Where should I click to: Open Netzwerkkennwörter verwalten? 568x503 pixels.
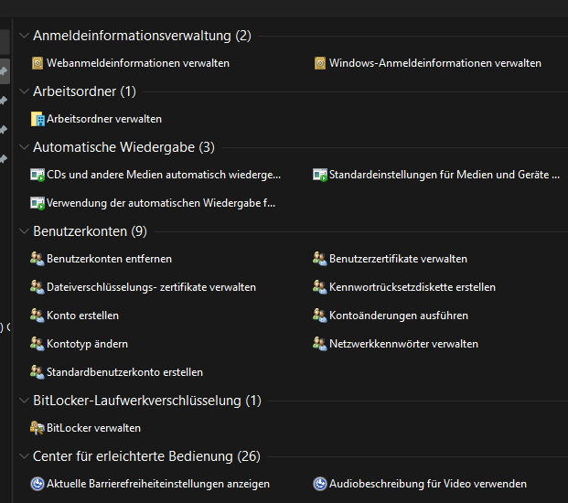403,344
